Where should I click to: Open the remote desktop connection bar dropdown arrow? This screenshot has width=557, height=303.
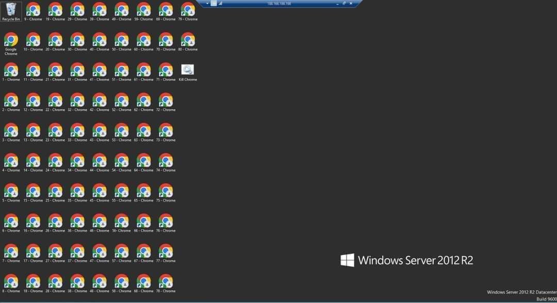pyautogui.click(x=207, y=3)
